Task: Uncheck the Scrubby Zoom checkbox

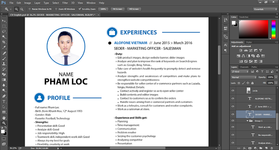Action: (80, 9)
